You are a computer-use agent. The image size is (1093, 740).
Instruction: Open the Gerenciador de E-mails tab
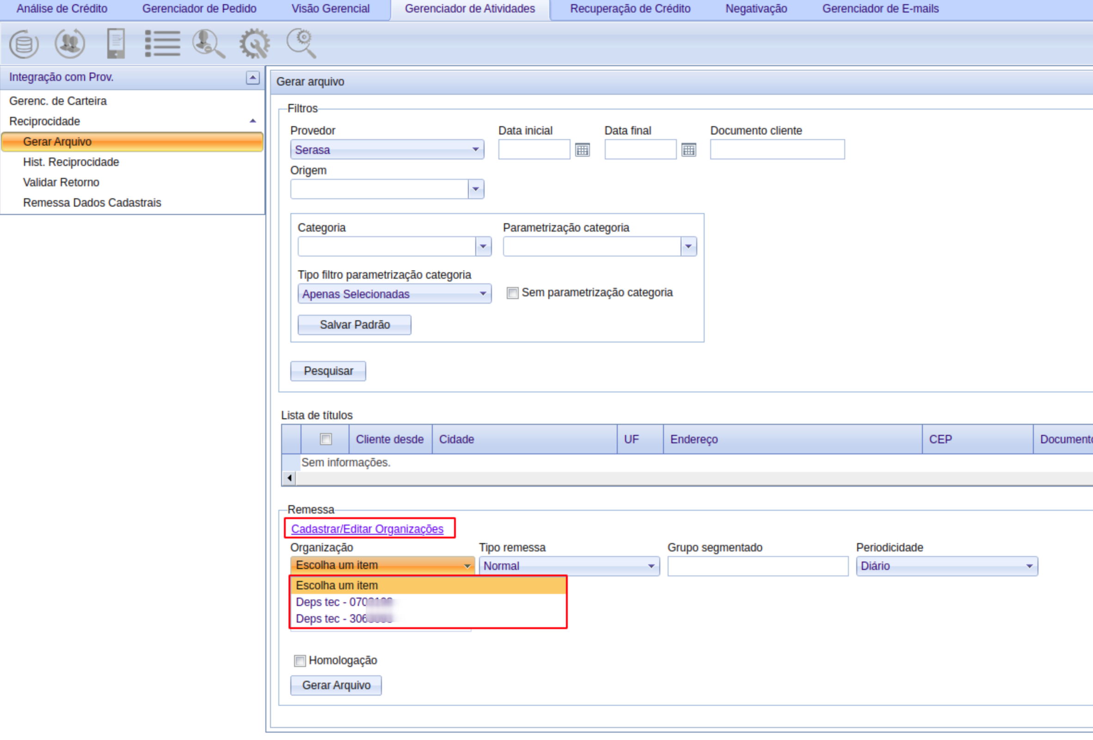pyautogui.click(x=880, y=8)
